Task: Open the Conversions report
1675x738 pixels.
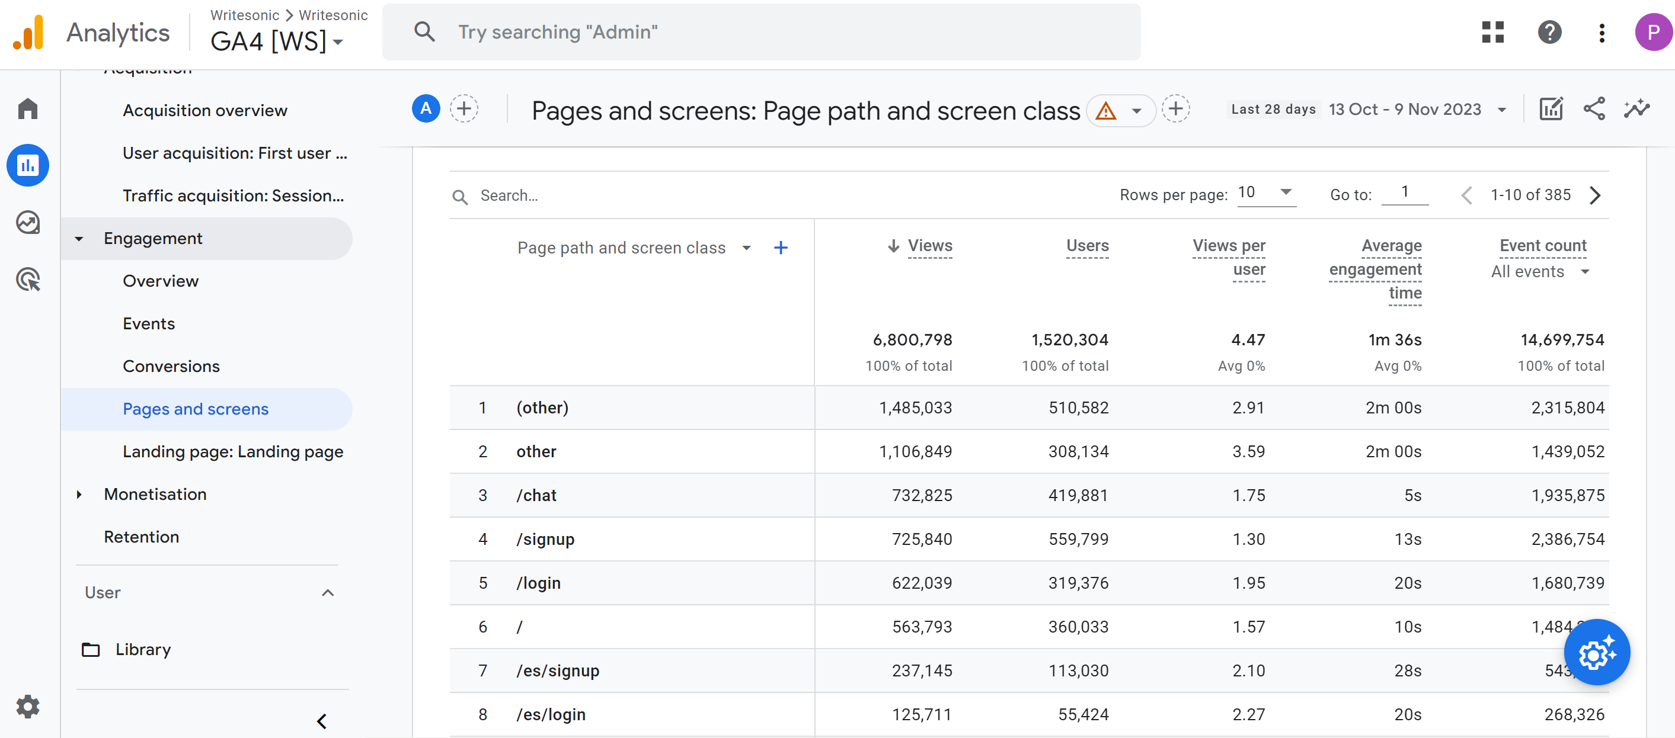Action: pos(171,367)
